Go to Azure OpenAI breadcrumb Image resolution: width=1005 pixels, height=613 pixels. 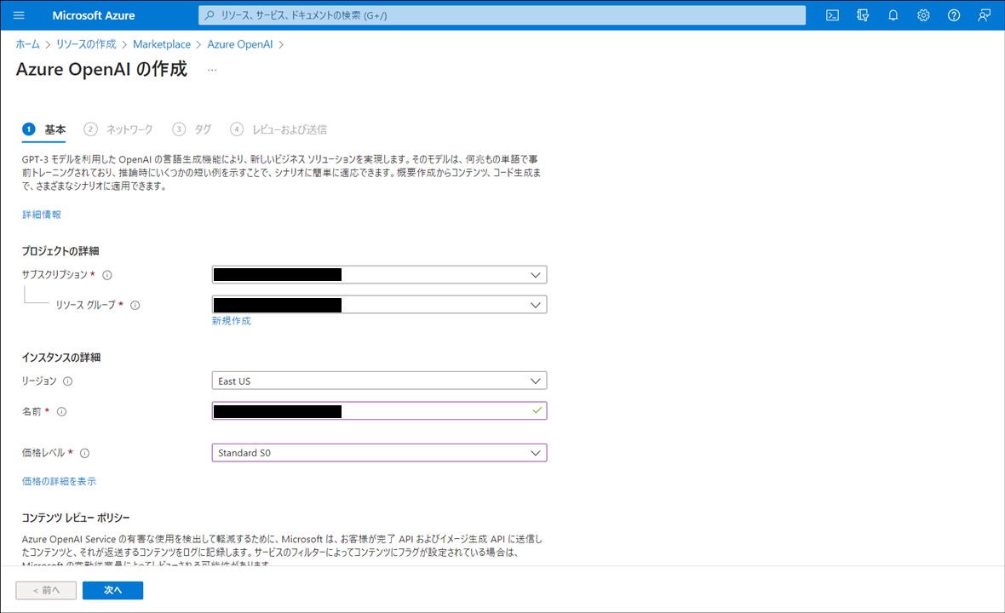[x=239, y=44]
